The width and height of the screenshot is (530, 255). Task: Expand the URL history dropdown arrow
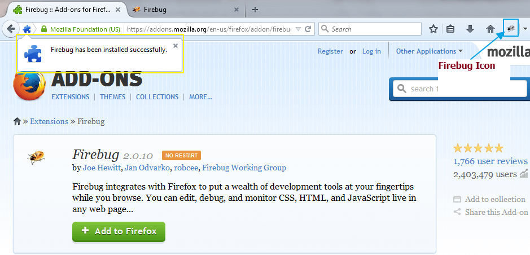click(x=298, y=29)
